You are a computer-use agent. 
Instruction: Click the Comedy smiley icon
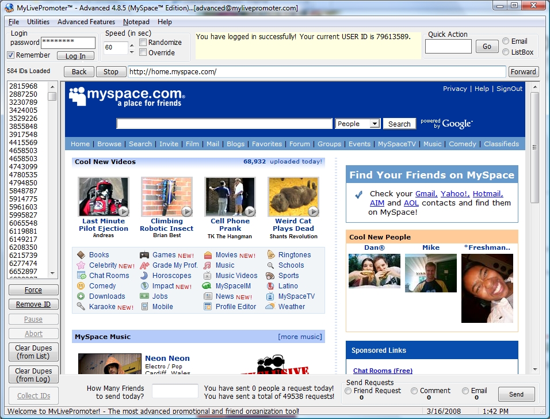pyautogui.click(x=81, y=286)
